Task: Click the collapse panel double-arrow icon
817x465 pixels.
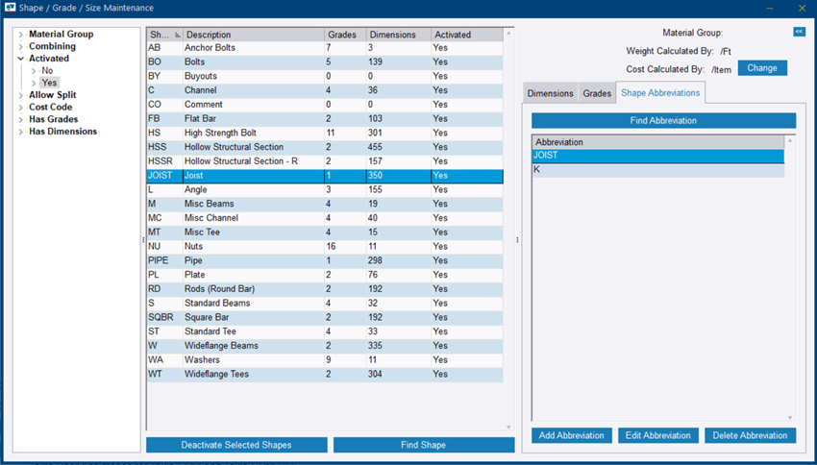Action: point(799,32)
